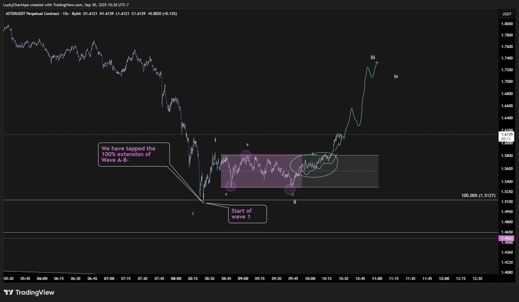Image resolution: width=519 pixels, height=302 pixels.
Task: Select the wave 'ii' label
Action: (x=295, y=202)
